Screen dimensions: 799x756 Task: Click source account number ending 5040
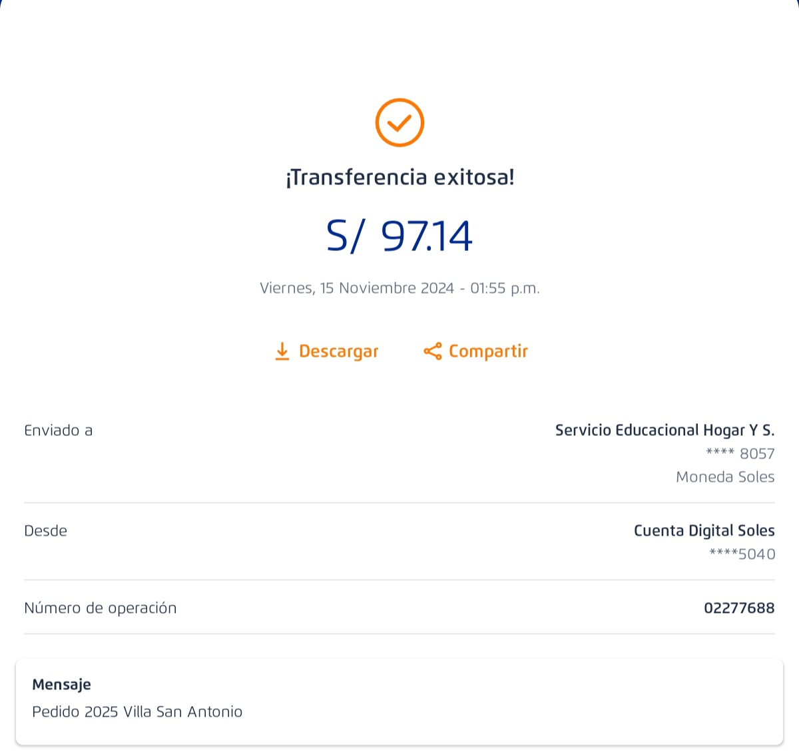[742, 554]
